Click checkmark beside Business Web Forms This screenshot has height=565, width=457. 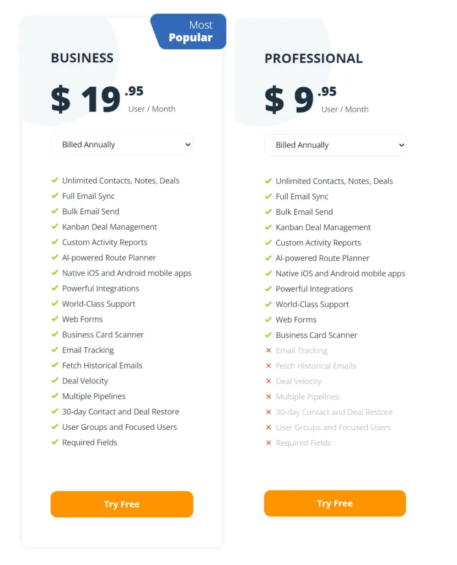point(55,318)
